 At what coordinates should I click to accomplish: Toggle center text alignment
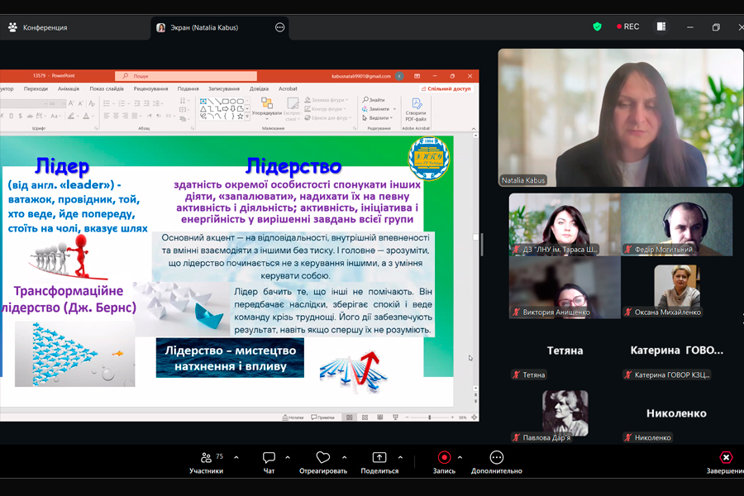116,116
